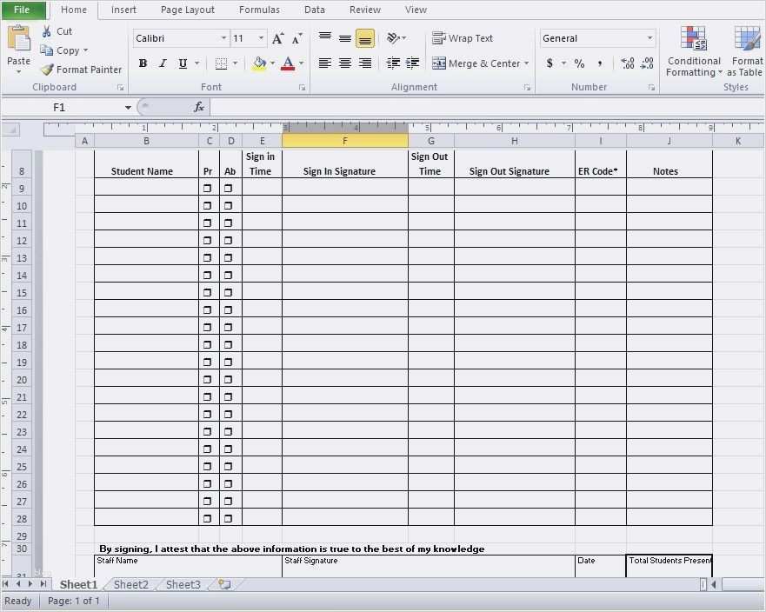This screenshot has width=766, height=612.
Task: Open the File menu
Action: (x=22, y=10)
